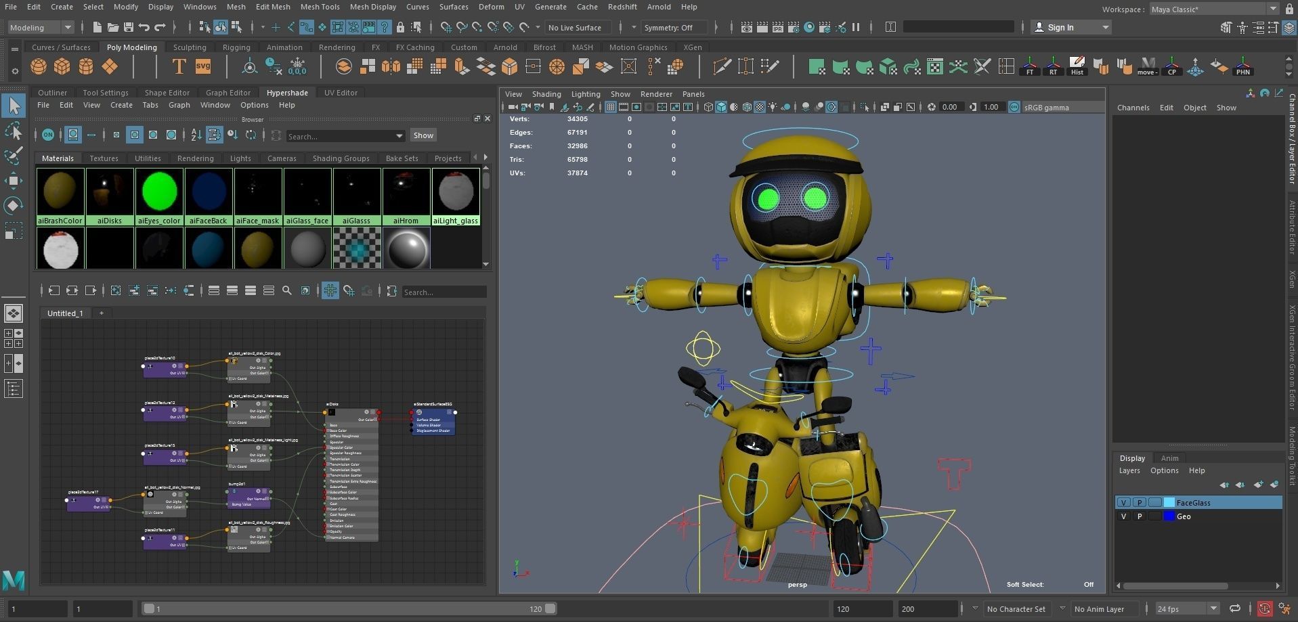Click the SVG tool shelf icon

pos(203,66)
